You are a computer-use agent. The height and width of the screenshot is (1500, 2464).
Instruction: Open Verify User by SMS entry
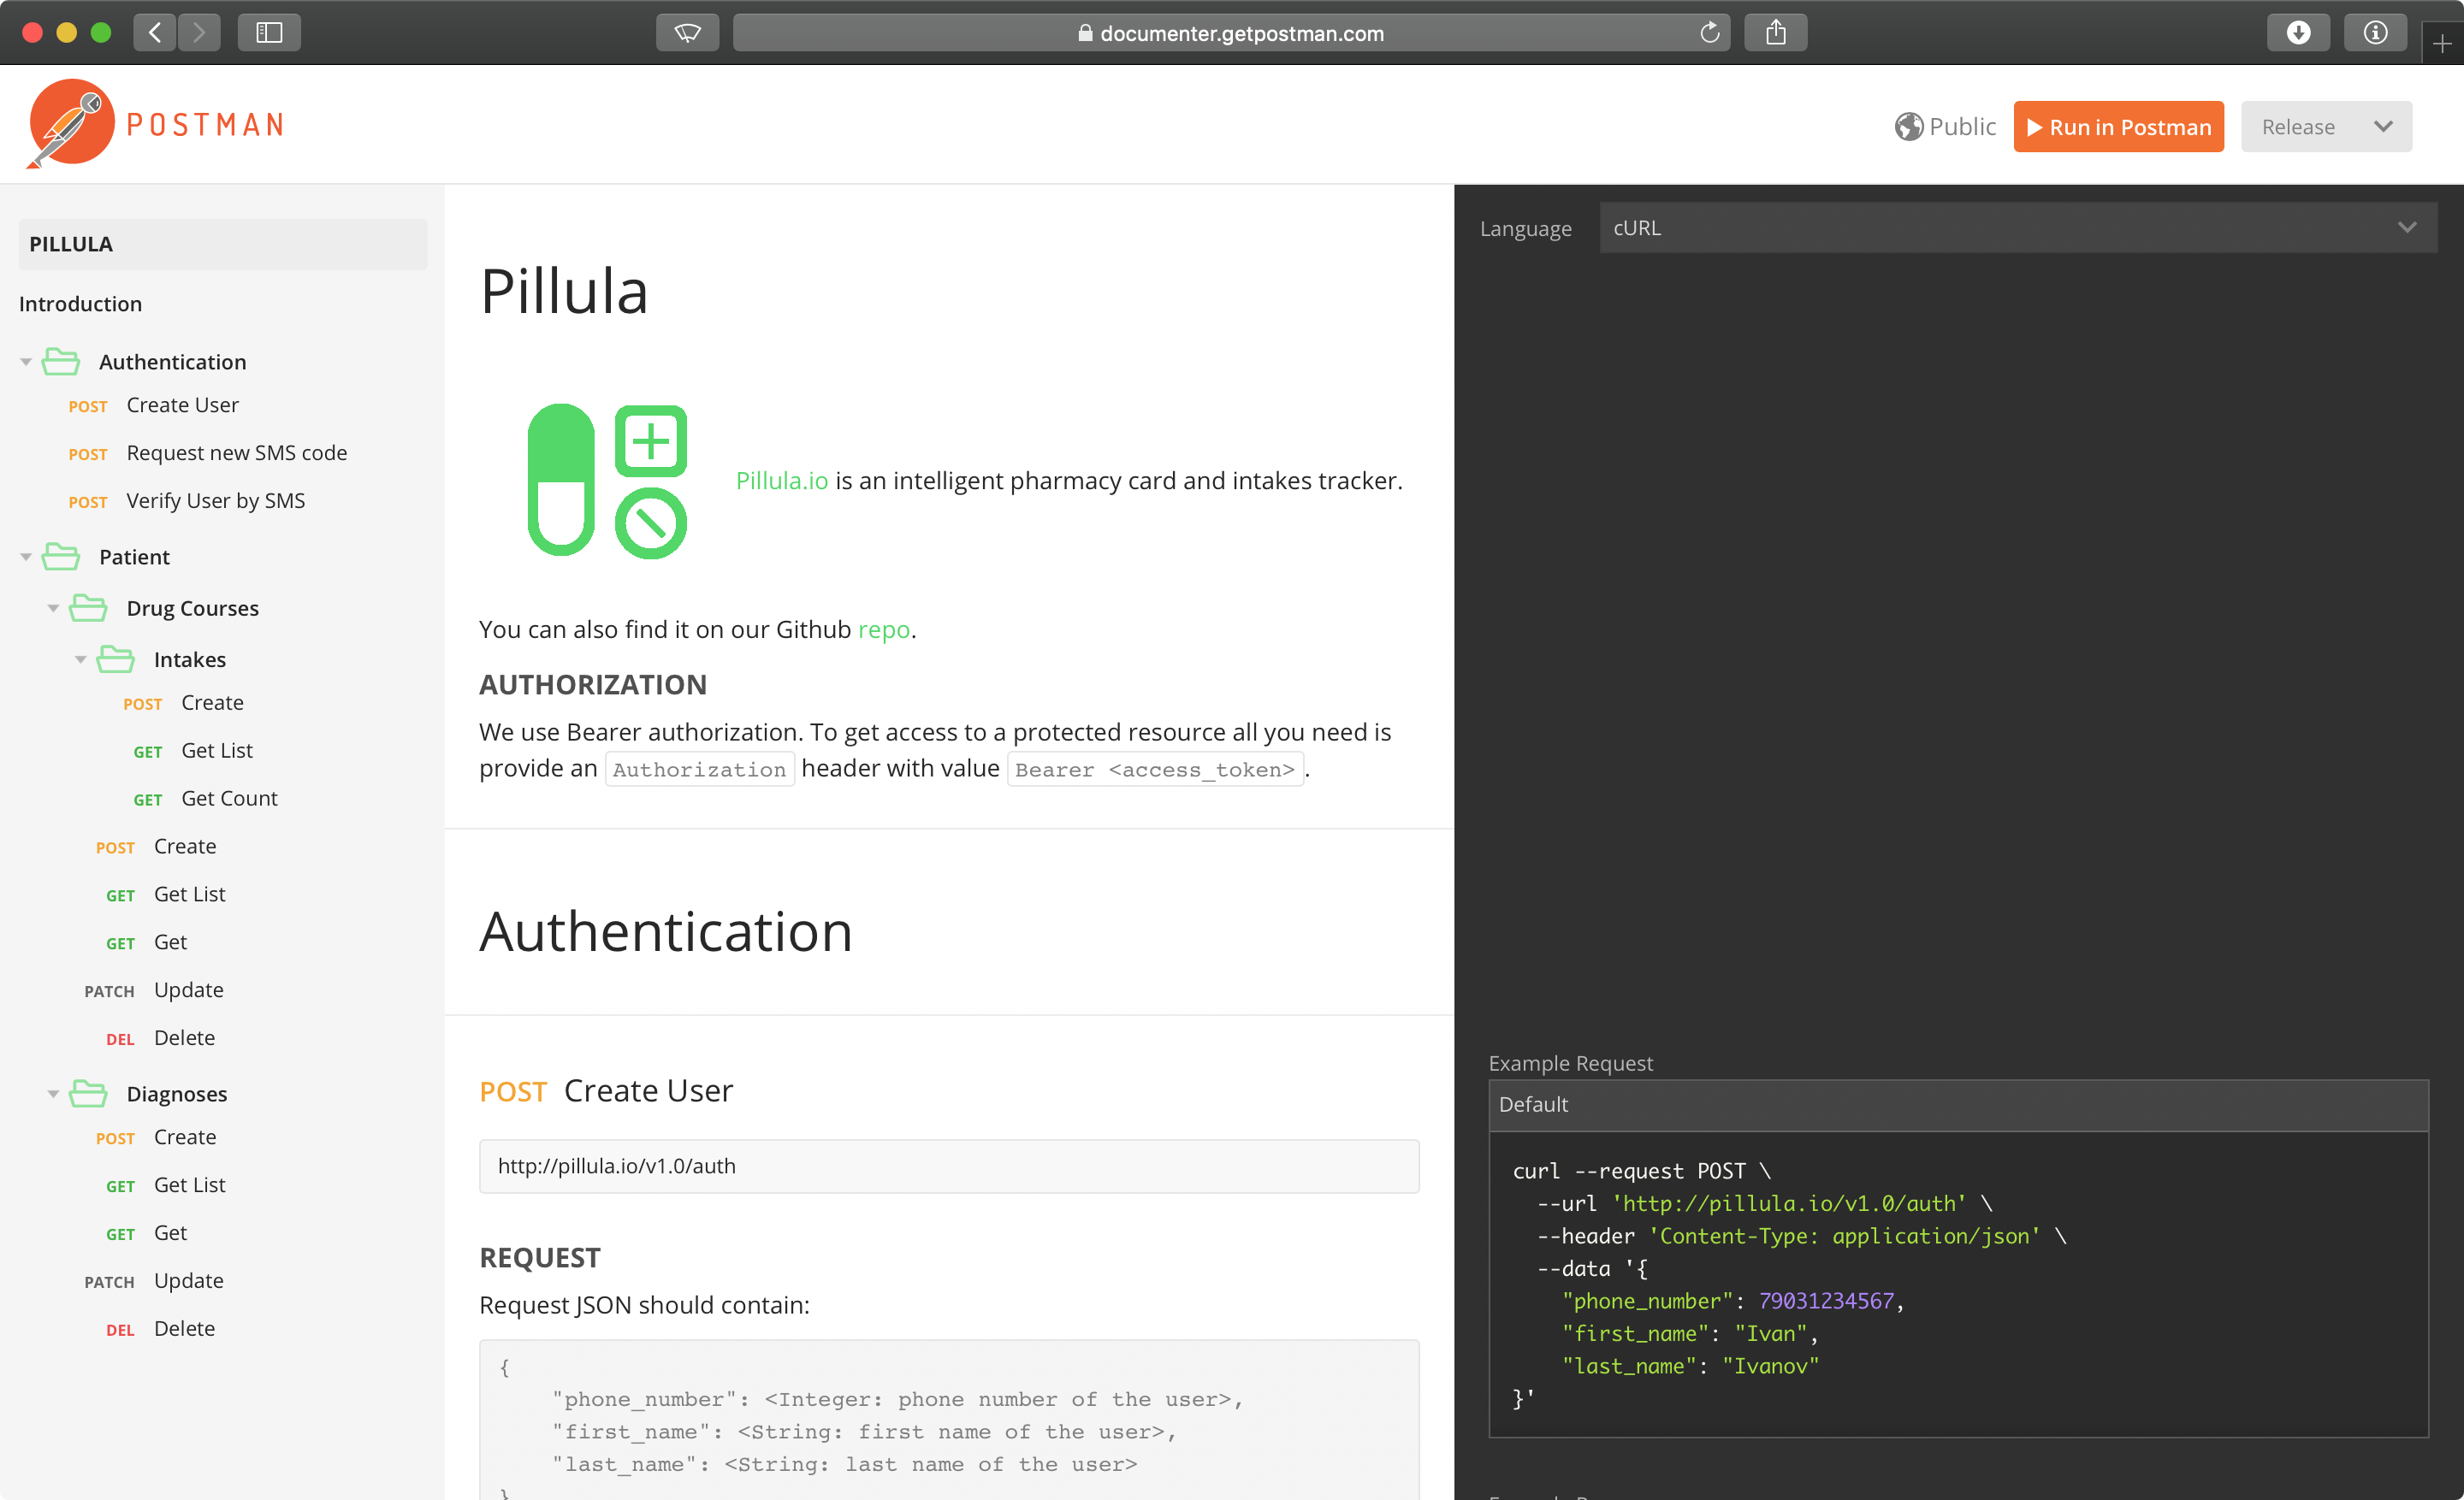coord(215,500)
